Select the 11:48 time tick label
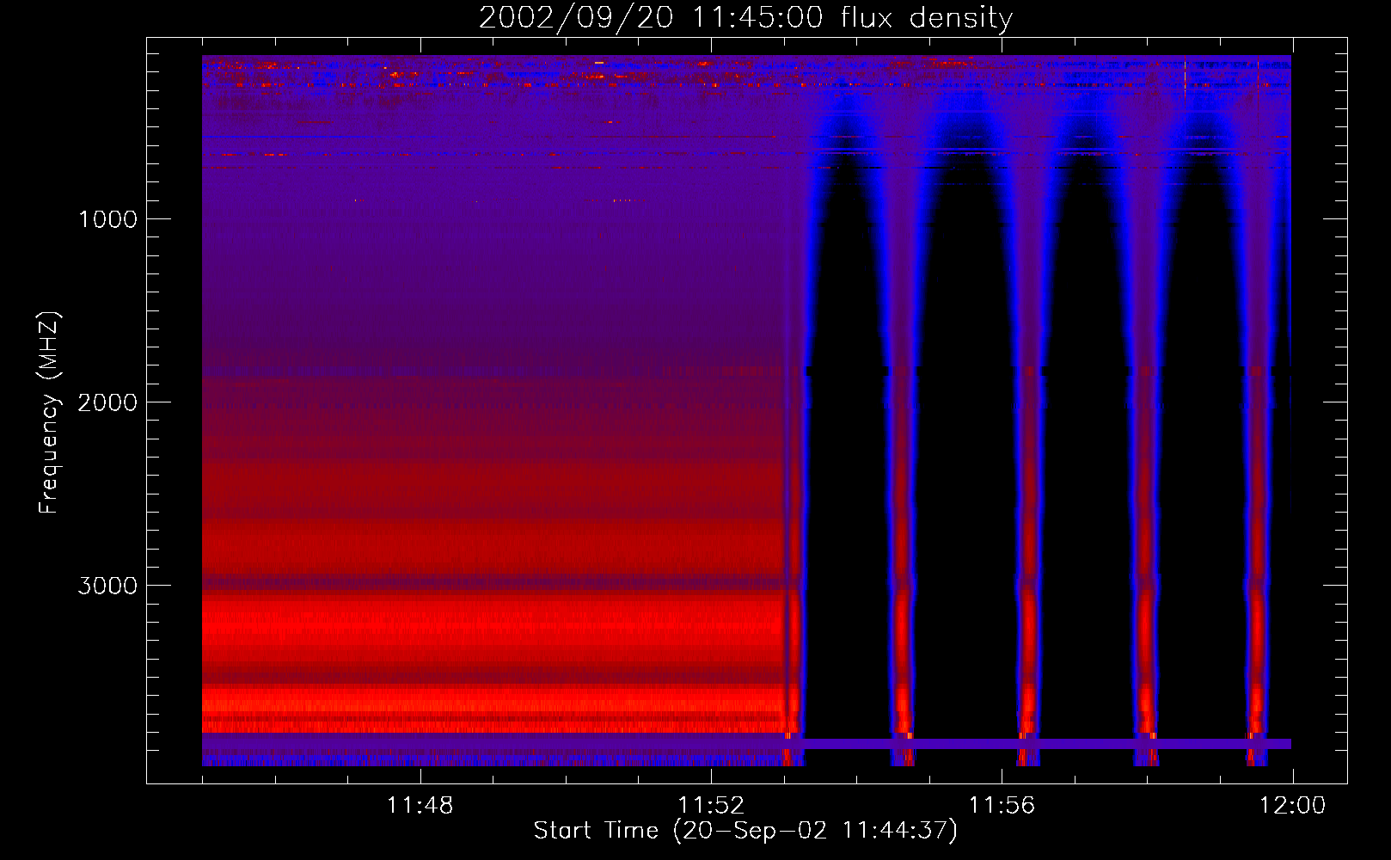Viewport: 1391px width, 860px height. (x=420, y=806)
